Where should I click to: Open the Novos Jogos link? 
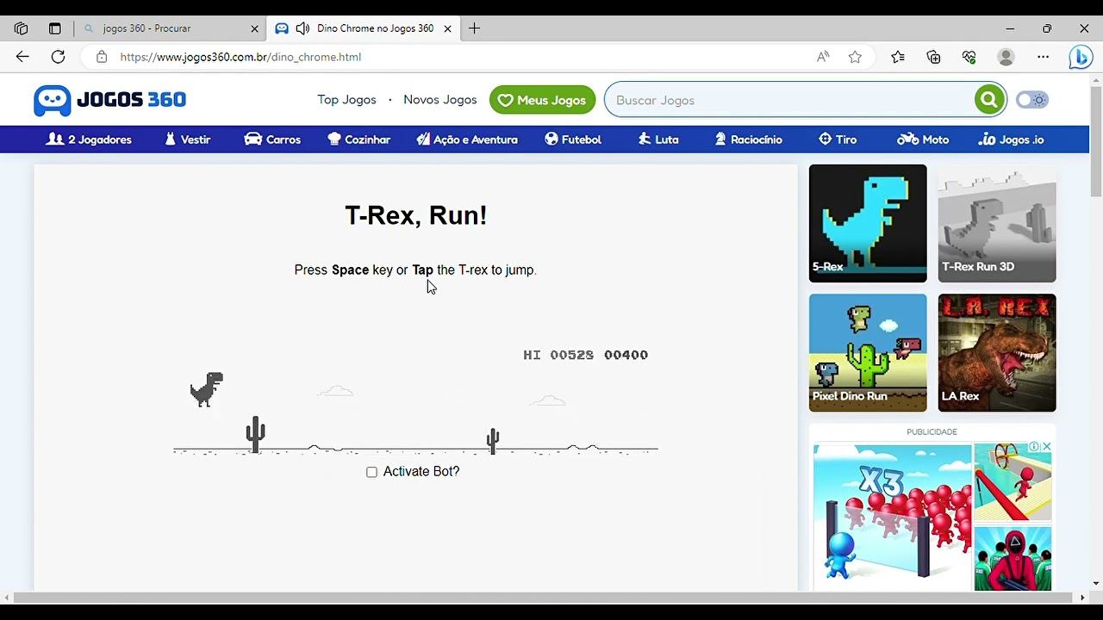[x=439, y=100]
